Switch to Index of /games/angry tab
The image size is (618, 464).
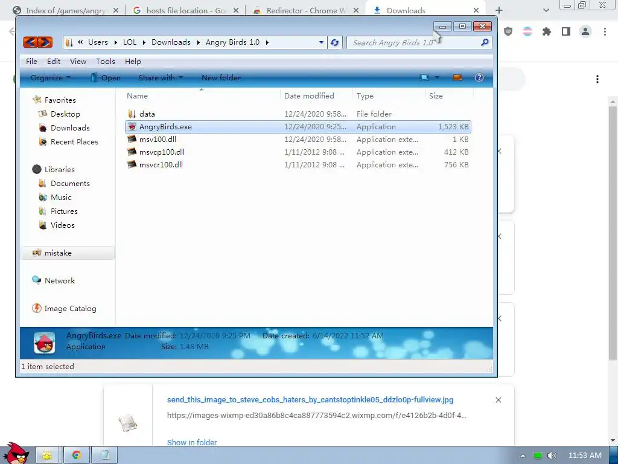click(x=65, y=11)
